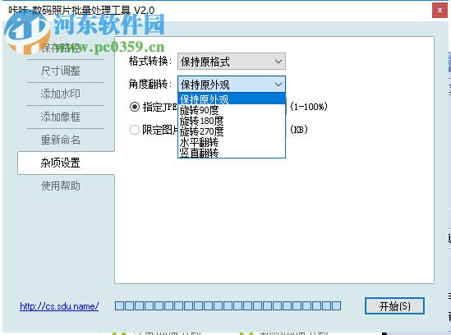Choose 水平翻转 flip option

232,142
